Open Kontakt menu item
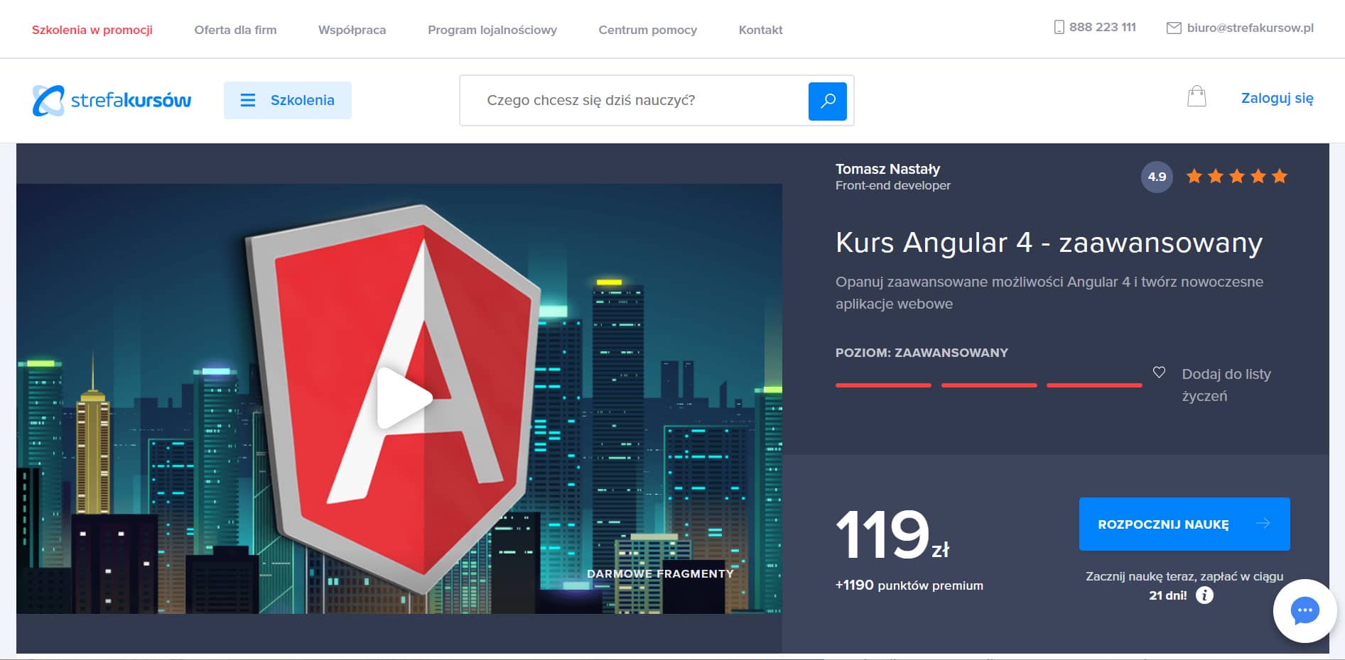Viewport: 1345px width, 660px height. 760,30
